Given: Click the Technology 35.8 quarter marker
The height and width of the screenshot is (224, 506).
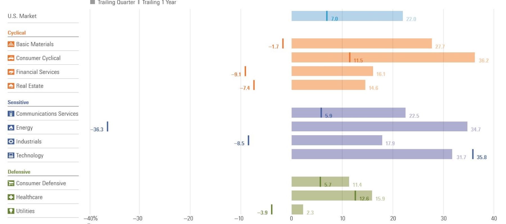Looking at the screenshot, I should (473, 154).
